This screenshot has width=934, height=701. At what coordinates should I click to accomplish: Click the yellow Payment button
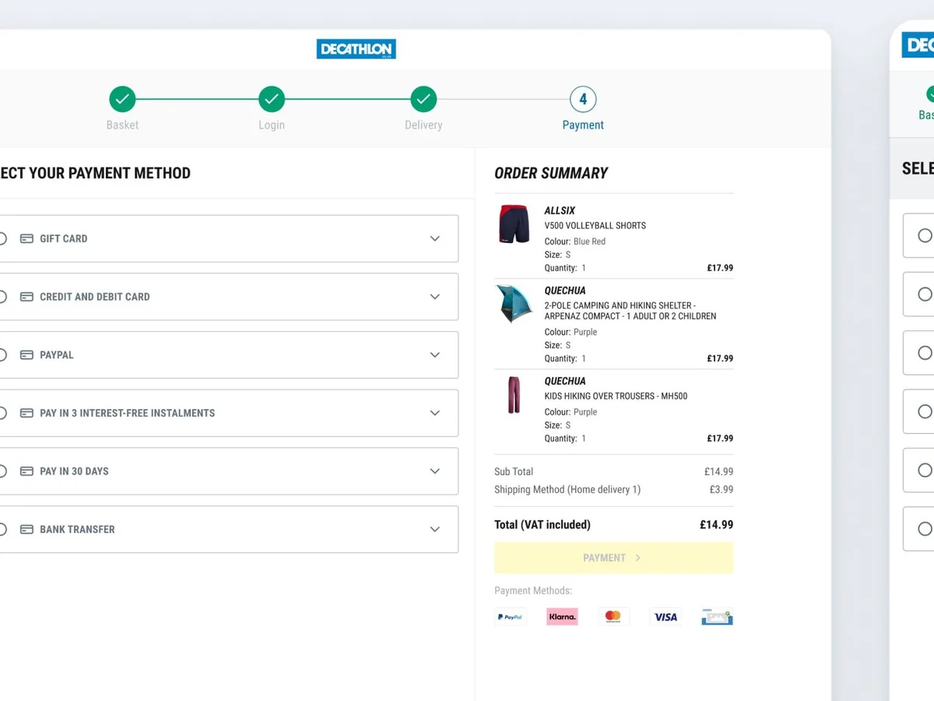coord(613,558)
